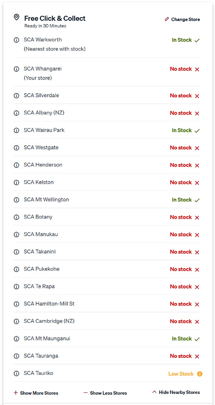
Task: Click SCA Tauriko store name
Action: click(x=38, y=373)
